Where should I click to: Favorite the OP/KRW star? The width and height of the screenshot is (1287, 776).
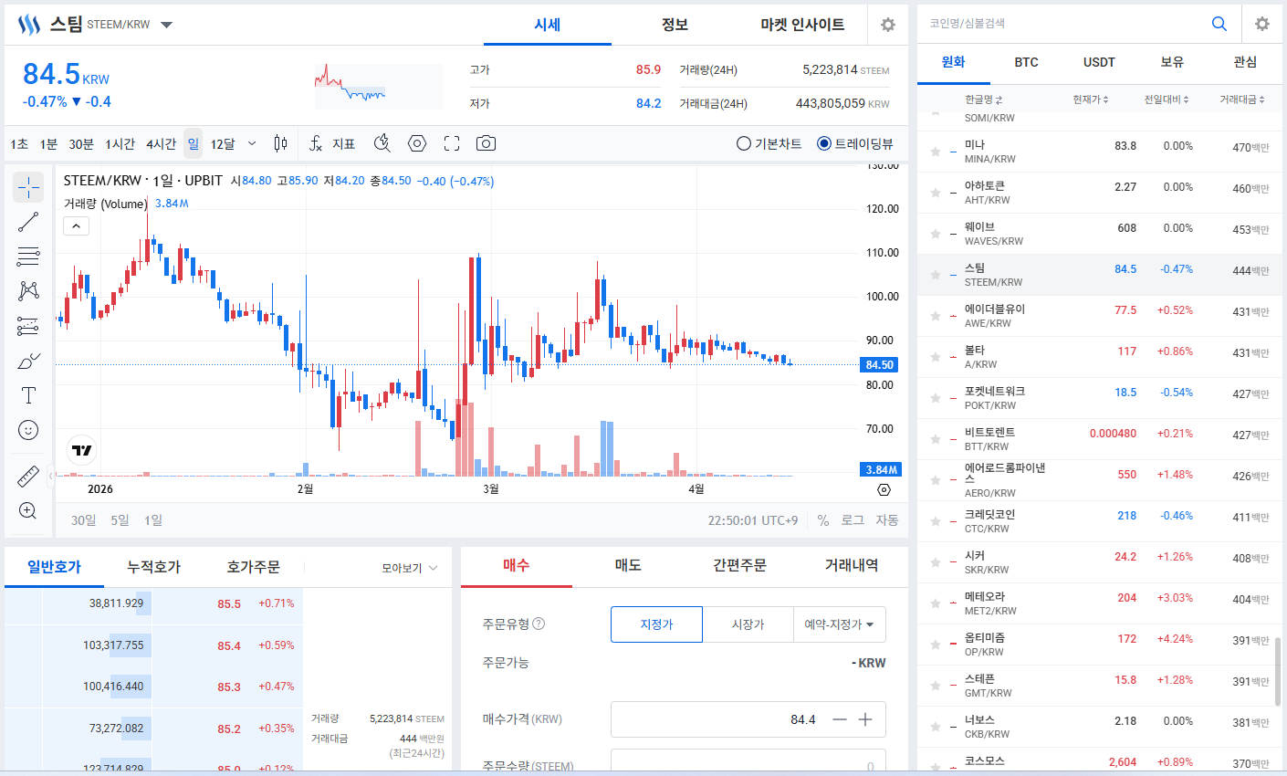click(x=936, y=645)
